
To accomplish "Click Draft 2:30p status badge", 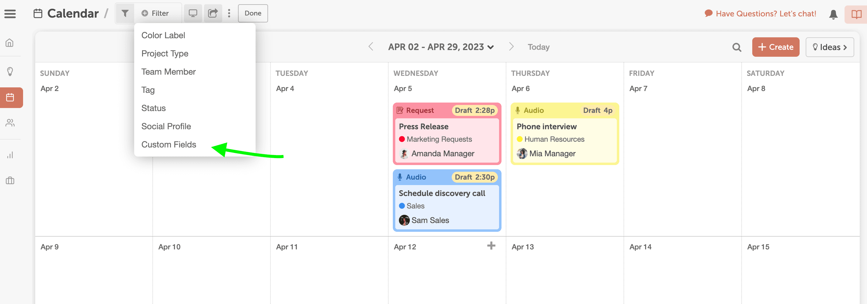I will [474, 177].
